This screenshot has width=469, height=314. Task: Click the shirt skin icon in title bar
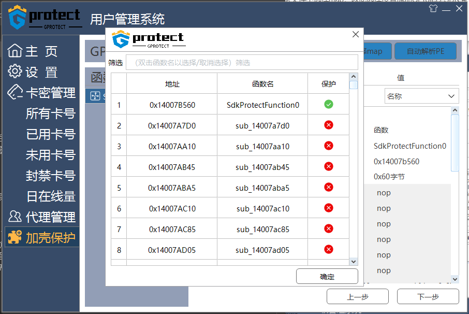click(433, 8)
